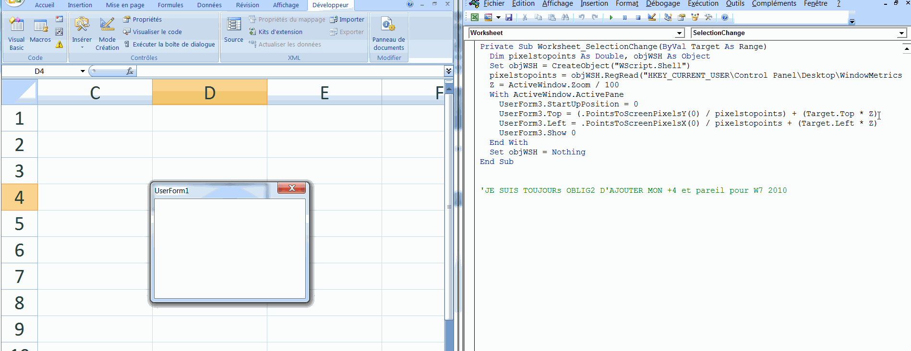Click the Paste icon in VBA toolbar
This screenshot has width=911, height=351.
[x=551, y=17]
